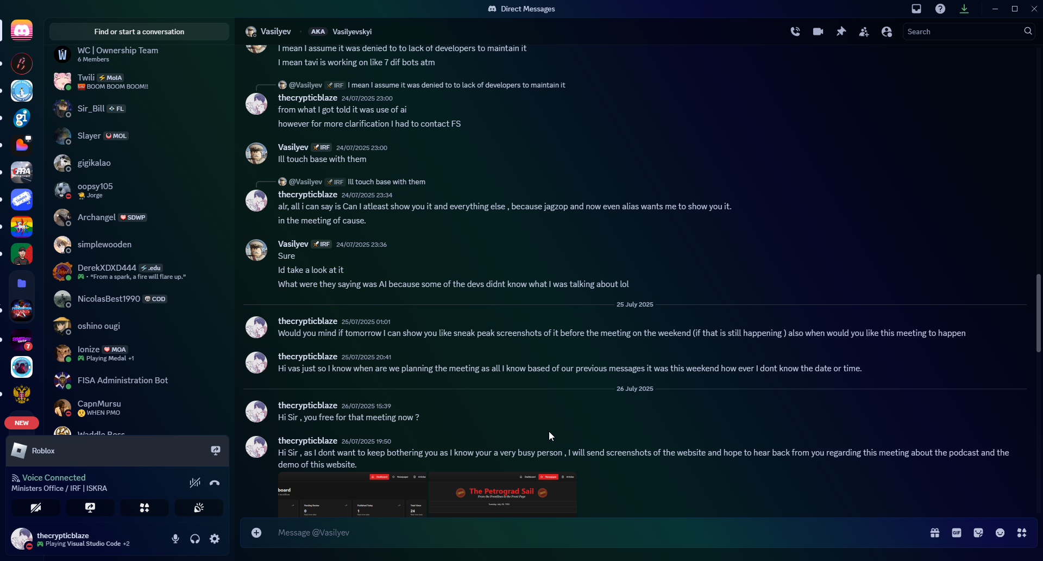Viewport: 1043px width, 561px height.
Task: Open the Activities menu in voice panel
Action: pyautogui.click(x=144, y=508)
